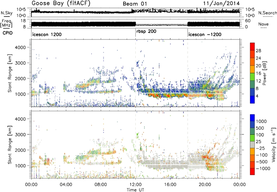Click the '16' tick on the Power color bar
The width and height of the screenshot is (277, 192).
point(258,73)
